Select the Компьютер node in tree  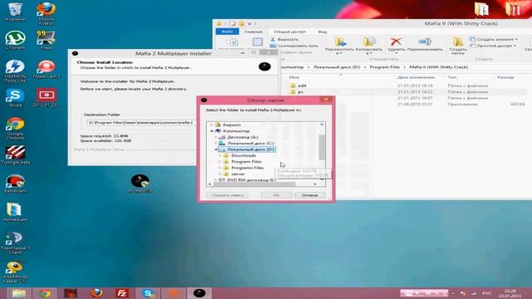pyautogui.click(x=236, y=131)
